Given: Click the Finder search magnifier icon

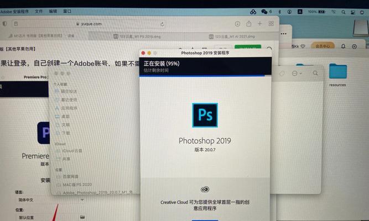Looking at the screenshot, I should pos(315,73).
